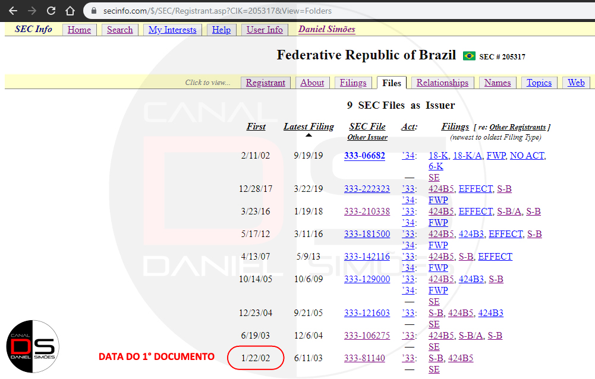
Task: Switch to the Web view tab
Action: point(576,83)
